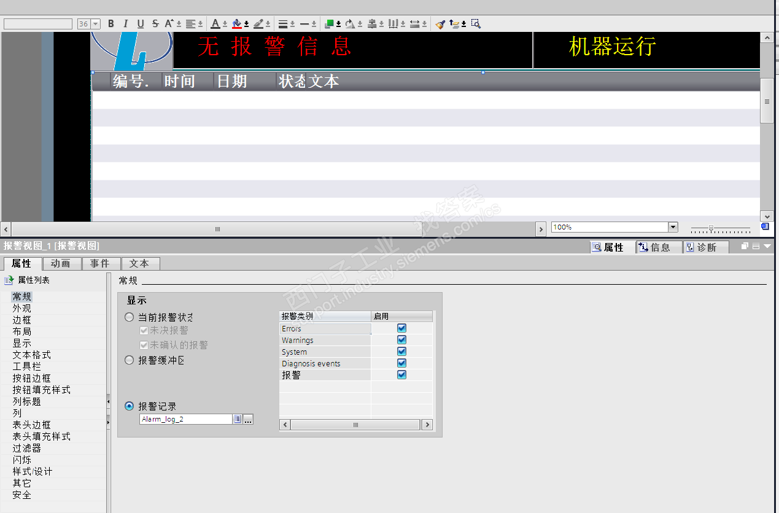Open the font size 36 dropdown
The width and height of the screenshot is (779, 513).
pos(96,24)
